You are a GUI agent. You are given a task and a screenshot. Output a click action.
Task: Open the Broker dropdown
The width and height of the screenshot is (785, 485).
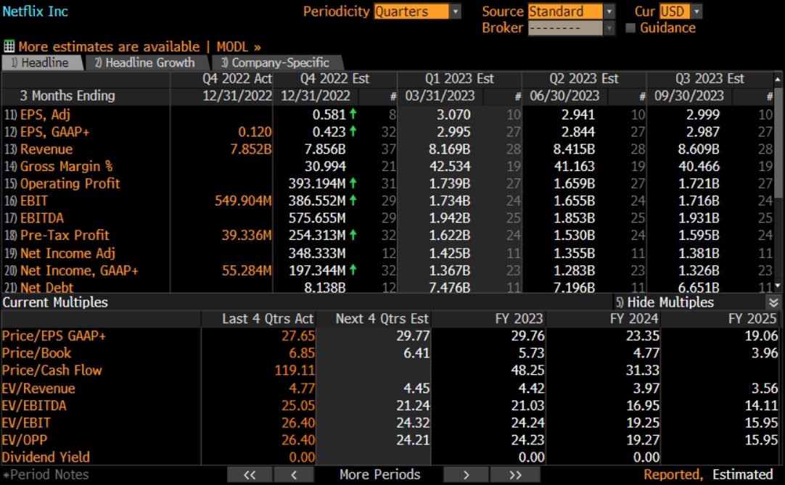[x=609, y=28]
